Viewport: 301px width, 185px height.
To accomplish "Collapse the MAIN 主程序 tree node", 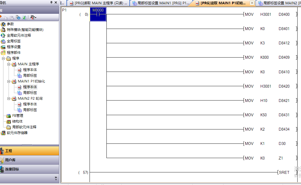I will pyautogui.click(x=9, y=64).
